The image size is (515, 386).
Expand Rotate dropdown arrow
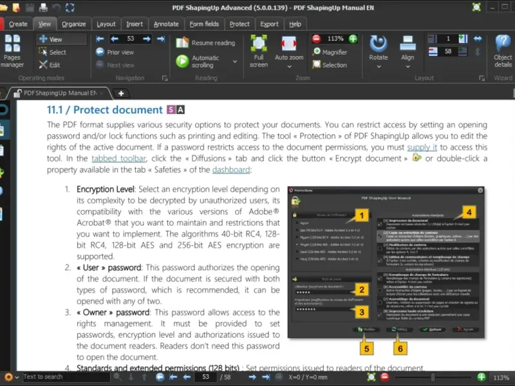[x=379, y=67]
